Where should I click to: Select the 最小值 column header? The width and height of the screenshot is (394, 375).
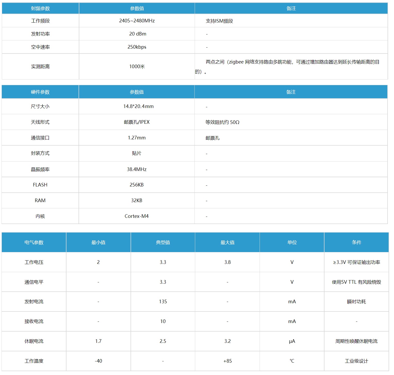[x=98, y=243]
